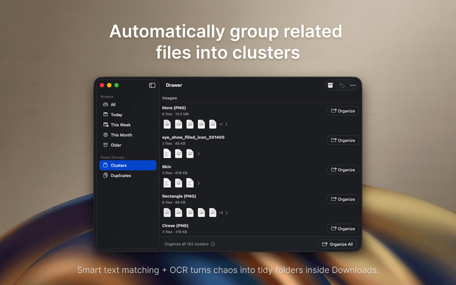456x285 pixels.
Task: Click the eye_show_filled_icon_201405 cluster title
Action: coord(193,137)
